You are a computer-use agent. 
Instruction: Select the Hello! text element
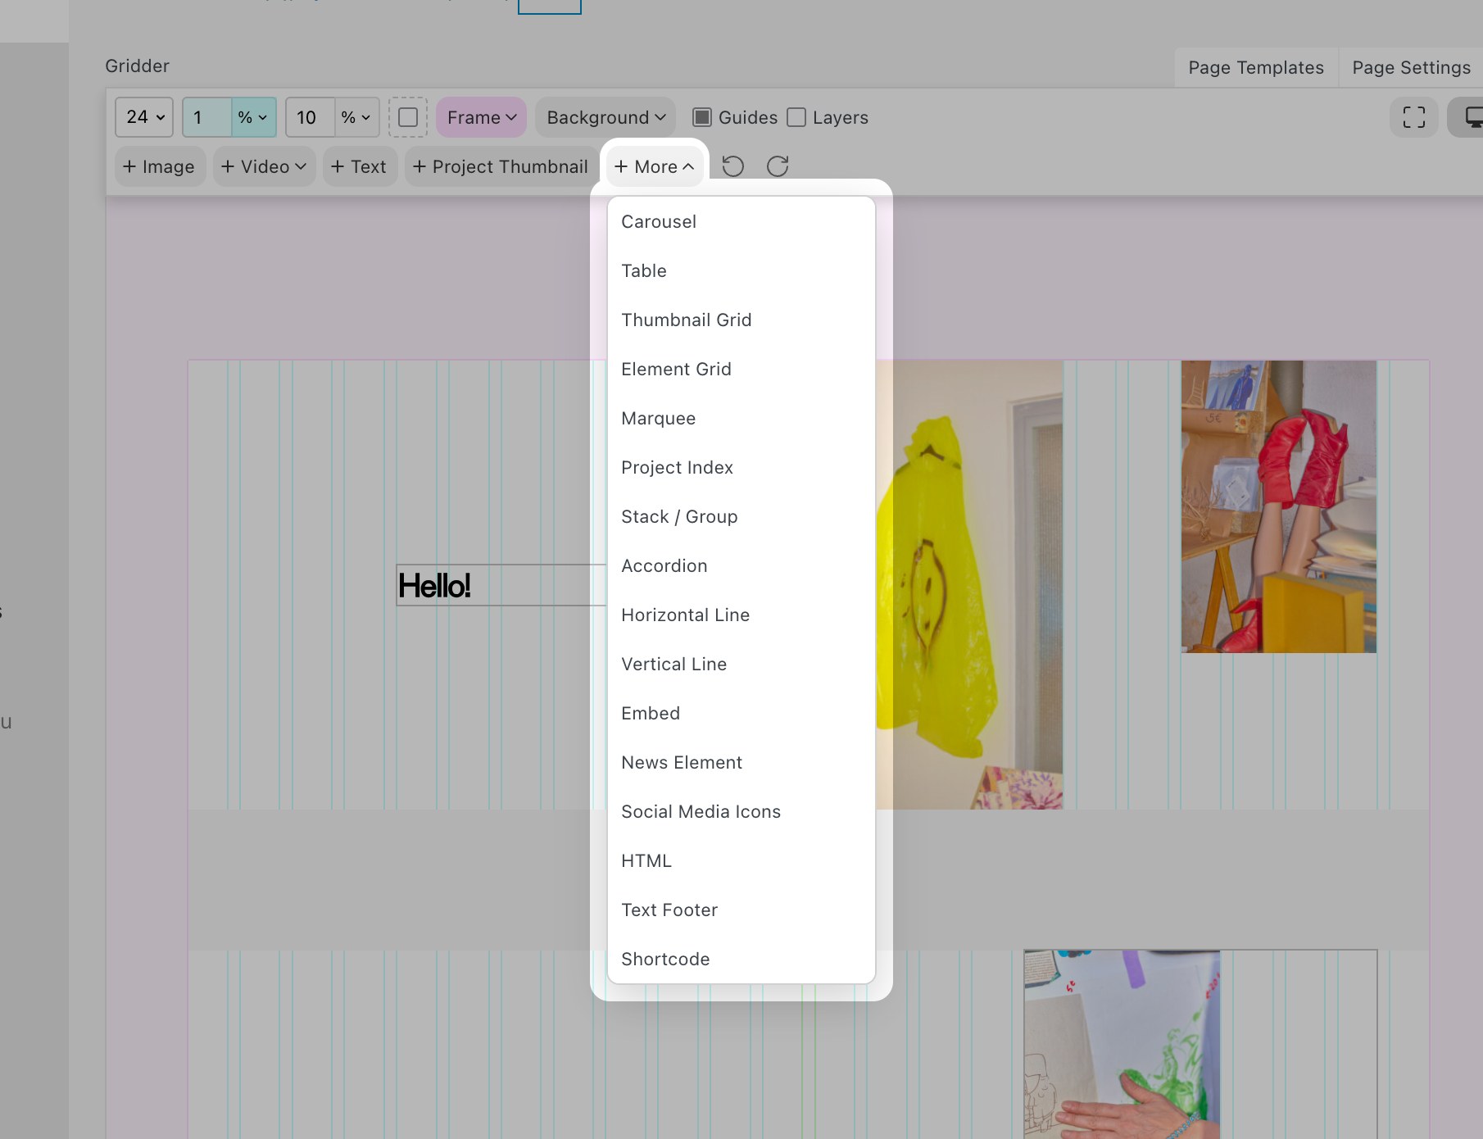[x=500, y=585]
